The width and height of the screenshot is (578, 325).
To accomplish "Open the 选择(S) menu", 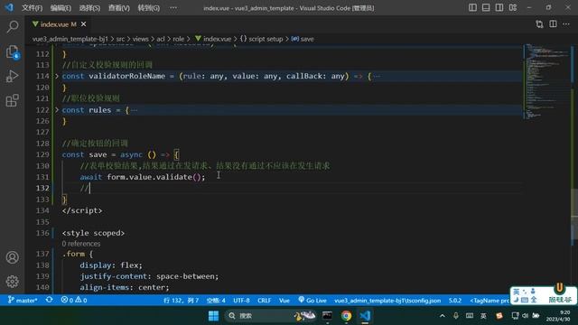I will (89, 8).
